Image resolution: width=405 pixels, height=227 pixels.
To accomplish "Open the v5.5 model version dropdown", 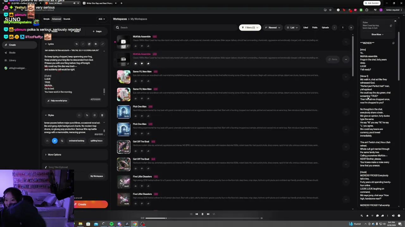I will 101,19.
